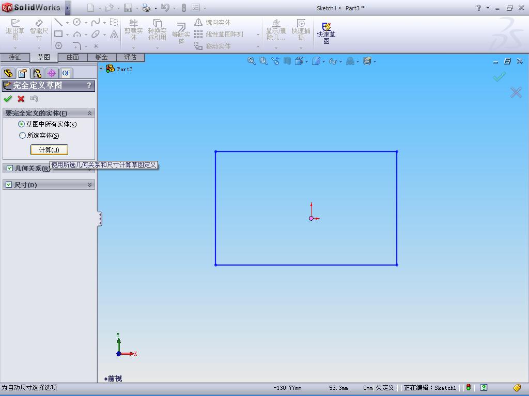Click green OK checkmark in PropertyManager
Screen dimensions: 529x396
point(8,98)
